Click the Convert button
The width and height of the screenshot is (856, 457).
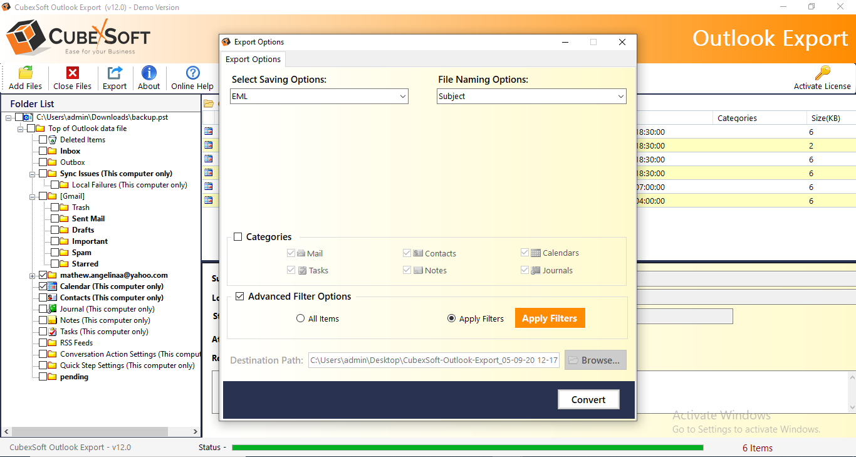tap(588, 399)
